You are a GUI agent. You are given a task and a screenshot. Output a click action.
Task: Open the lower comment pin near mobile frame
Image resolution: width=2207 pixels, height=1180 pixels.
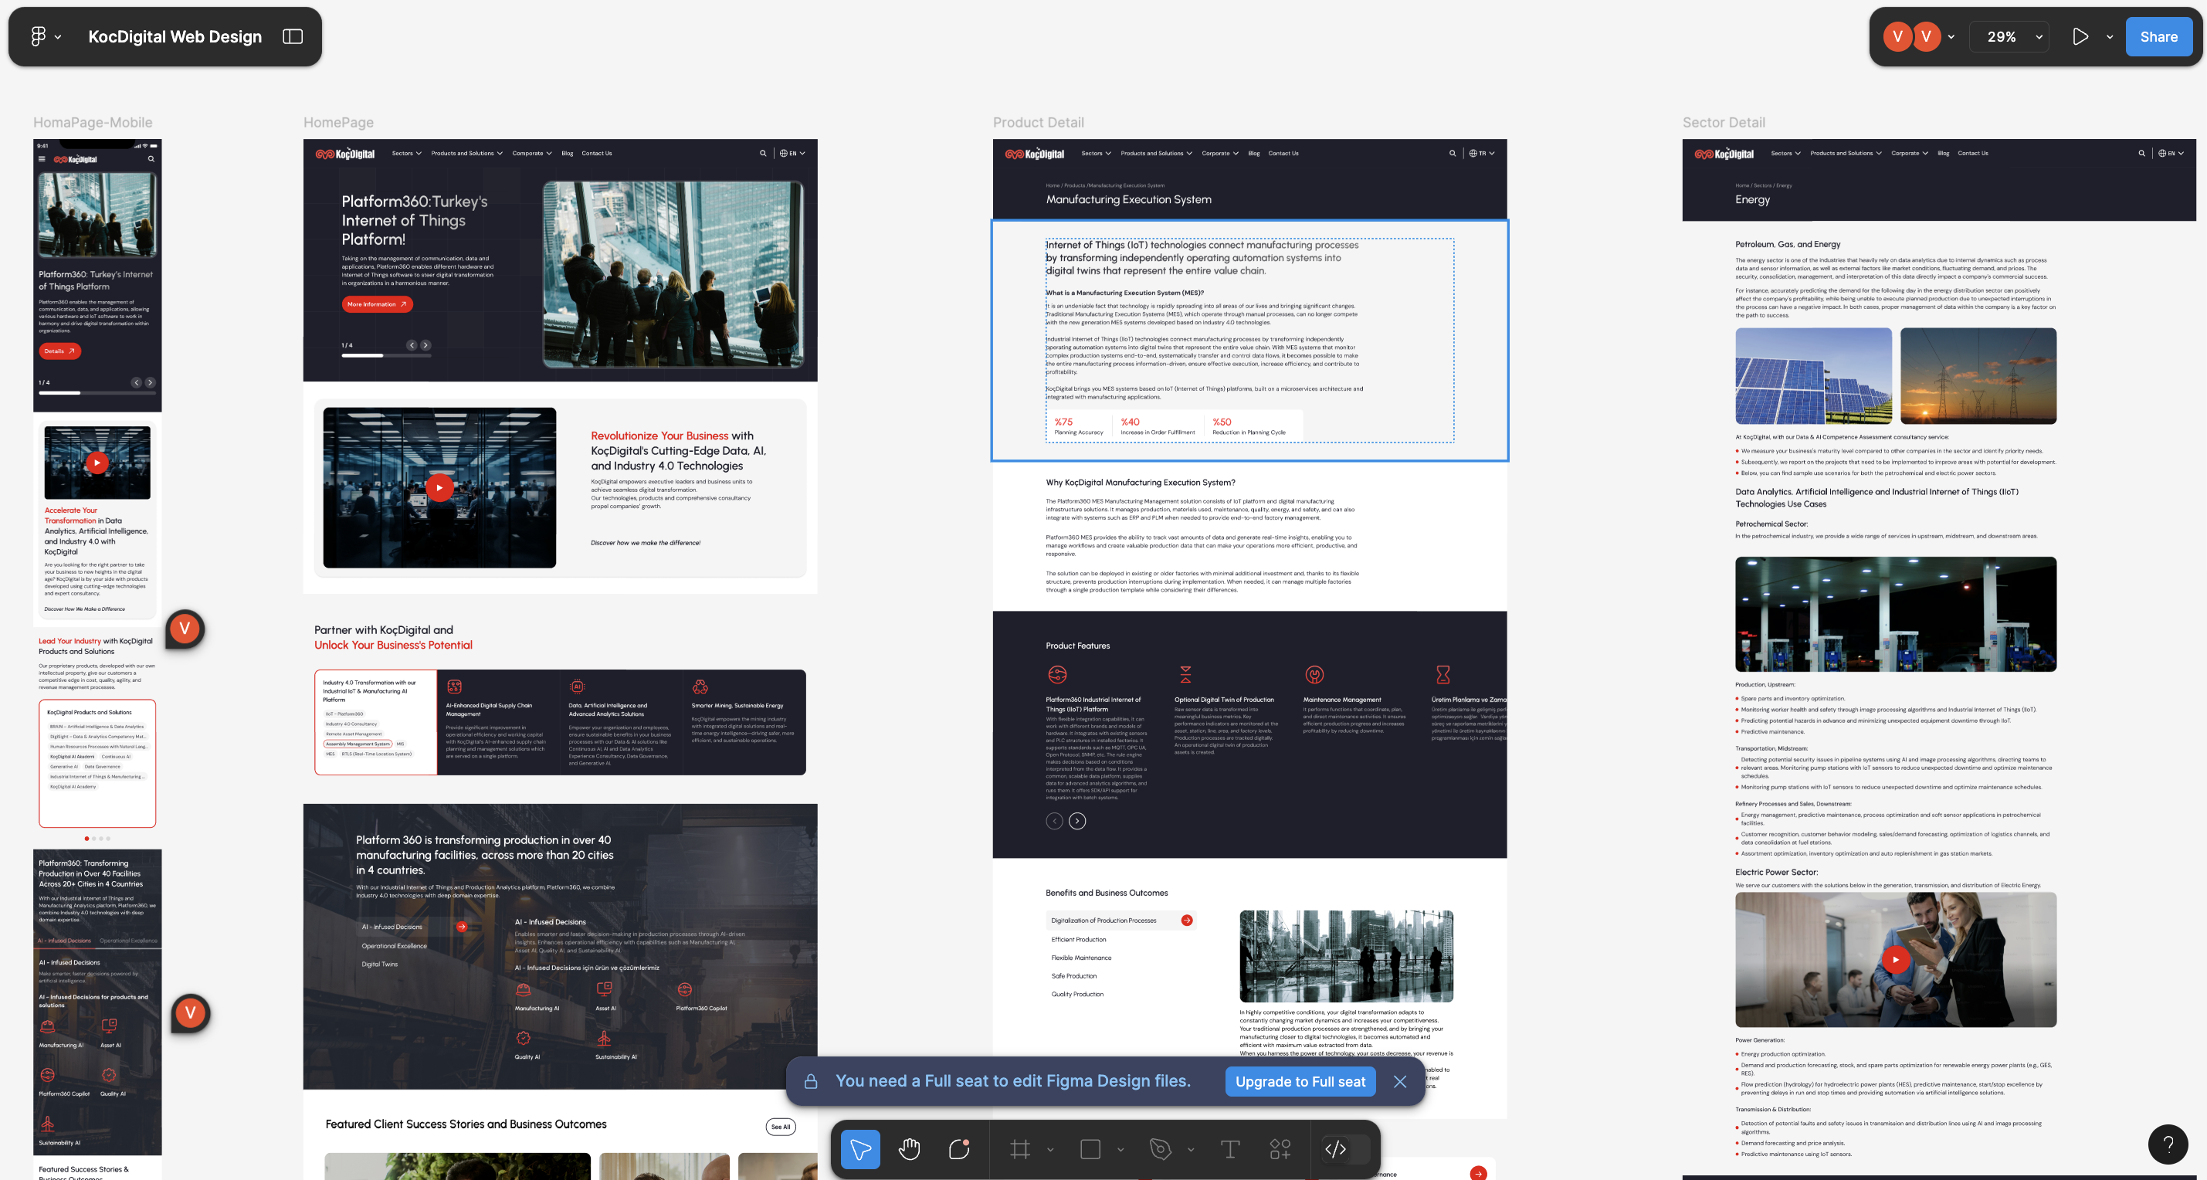coord(190,1013)
